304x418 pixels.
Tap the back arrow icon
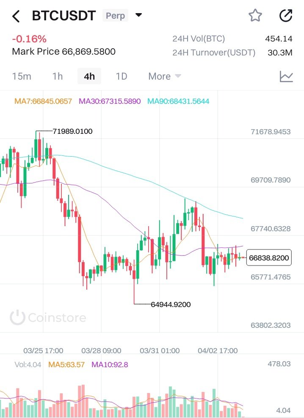[x=16, y=17]
